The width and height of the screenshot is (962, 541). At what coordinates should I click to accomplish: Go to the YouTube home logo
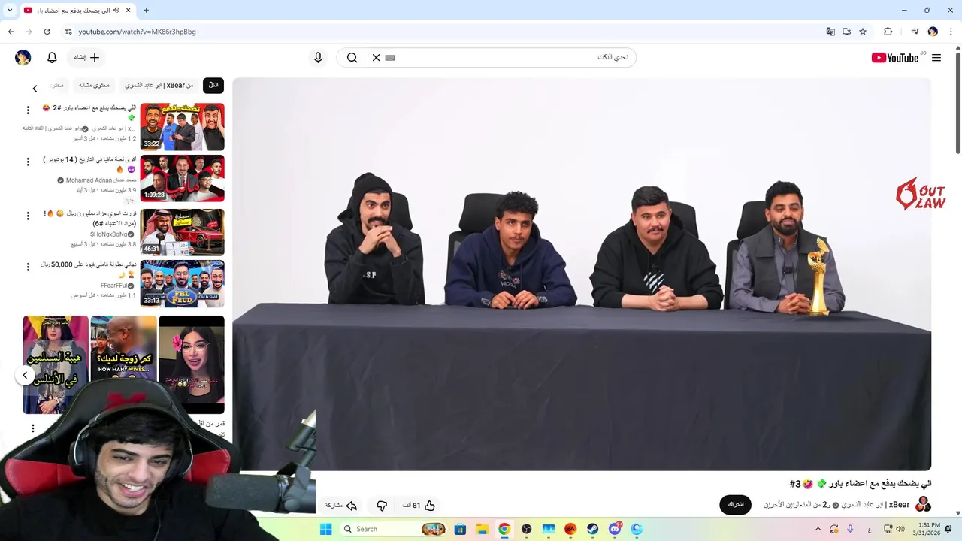point(895,58)
